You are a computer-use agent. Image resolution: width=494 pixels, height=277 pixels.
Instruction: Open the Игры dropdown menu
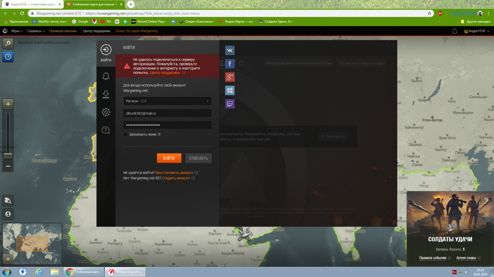coord(16,31)
